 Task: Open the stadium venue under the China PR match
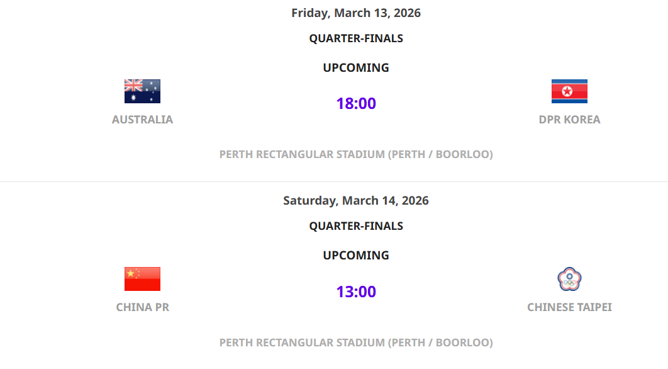(356, 343)
